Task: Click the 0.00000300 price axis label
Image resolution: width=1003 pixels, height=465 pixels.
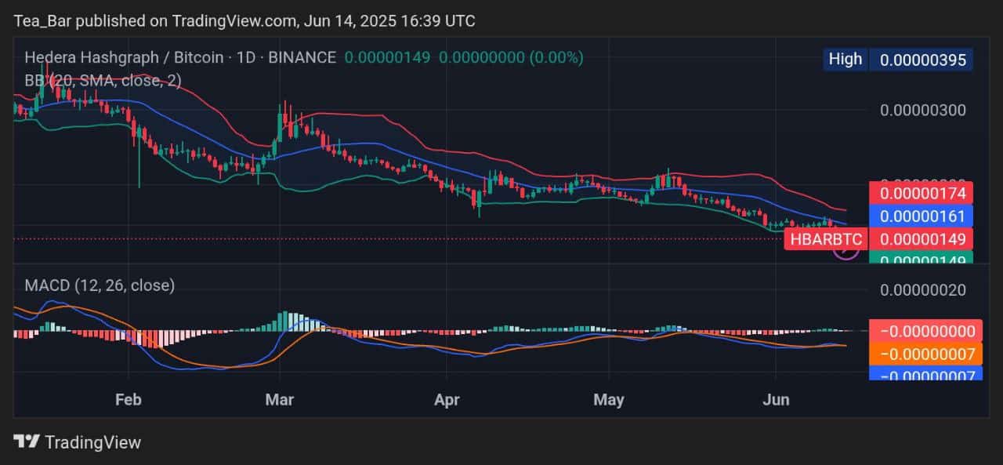Action: coord(922,110)
